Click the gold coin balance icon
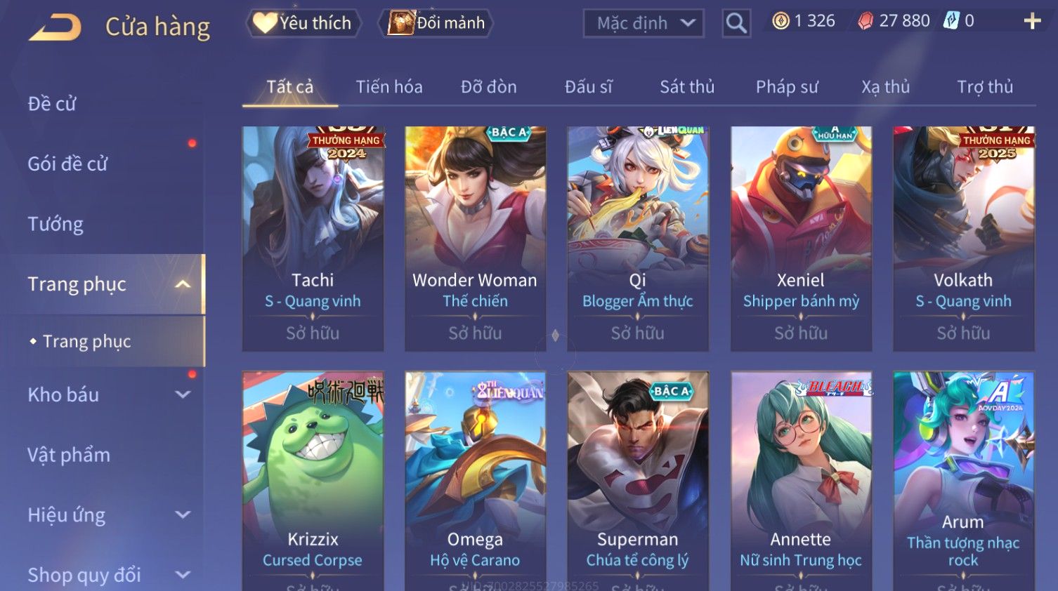Image resolution: width=1058 pixels, height=591 pixels. pos(781,21)
